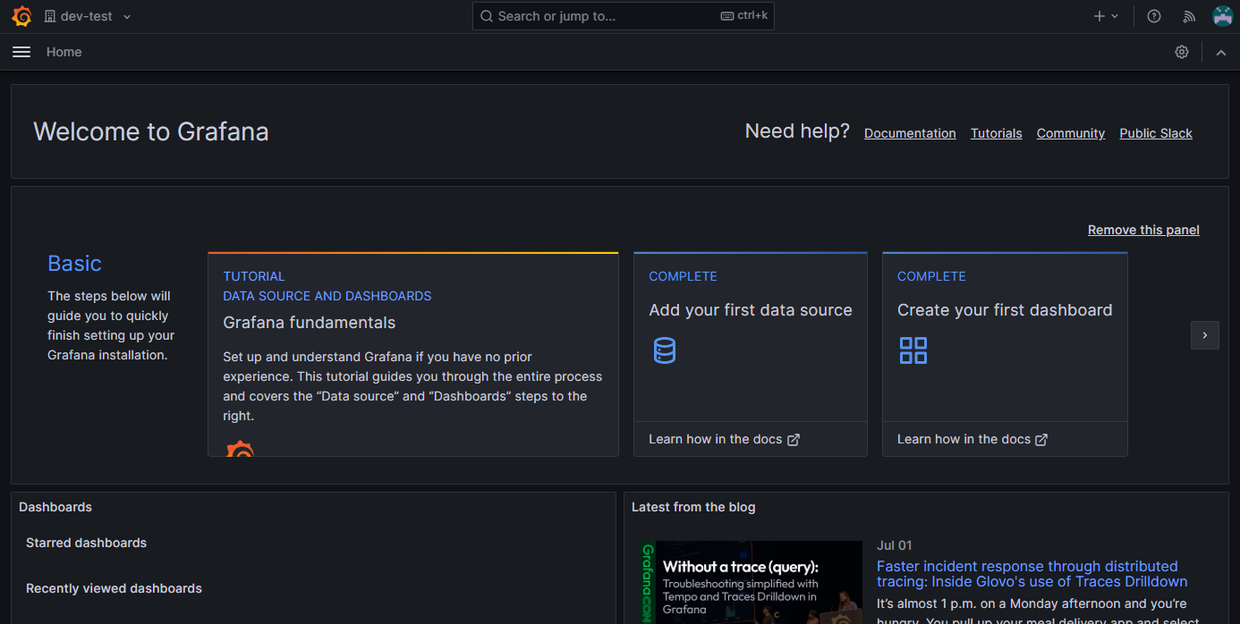The height and width of the screenshot is (624, 1240).
Task: Click the ctrl+k shortcut hint
Action: [744, 16]
